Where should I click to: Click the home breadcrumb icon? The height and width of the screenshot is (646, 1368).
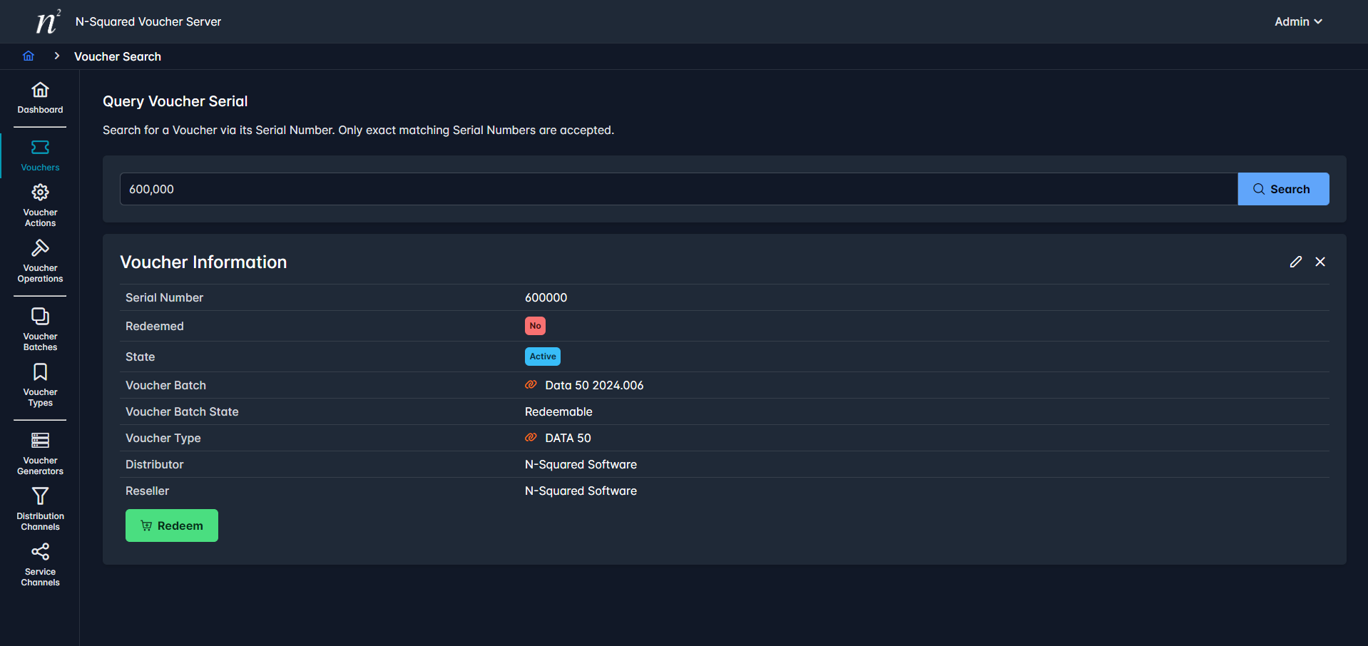click(29, 56)
